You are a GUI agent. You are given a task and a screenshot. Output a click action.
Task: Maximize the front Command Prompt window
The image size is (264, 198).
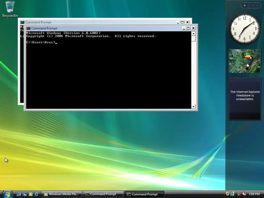click(x=188, y=28)
